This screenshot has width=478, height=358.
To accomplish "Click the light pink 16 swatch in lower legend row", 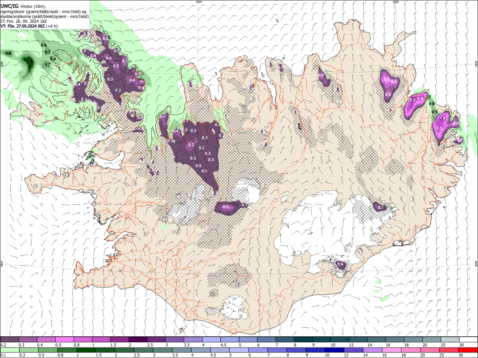I will [x=392, y=350].
